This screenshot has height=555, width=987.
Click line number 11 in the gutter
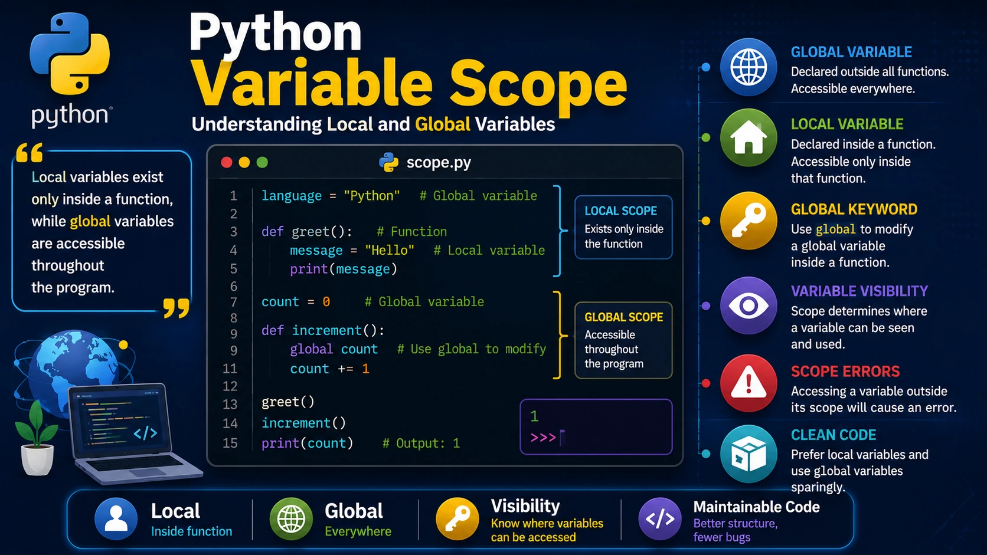click(230, 369)
